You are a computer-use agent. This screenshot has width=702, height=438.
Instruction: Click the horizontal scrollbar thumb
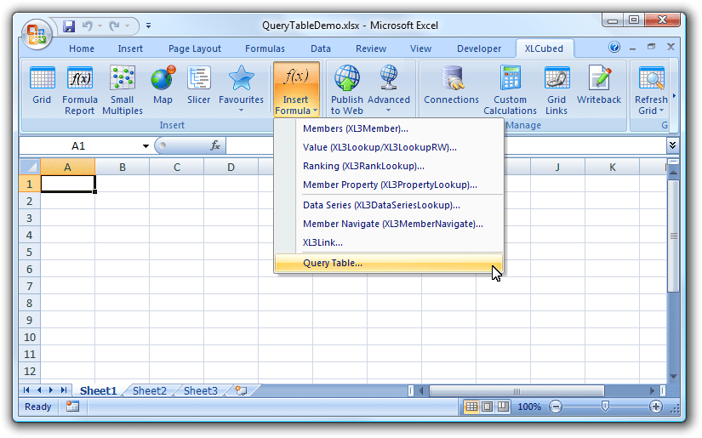(517, 391)
